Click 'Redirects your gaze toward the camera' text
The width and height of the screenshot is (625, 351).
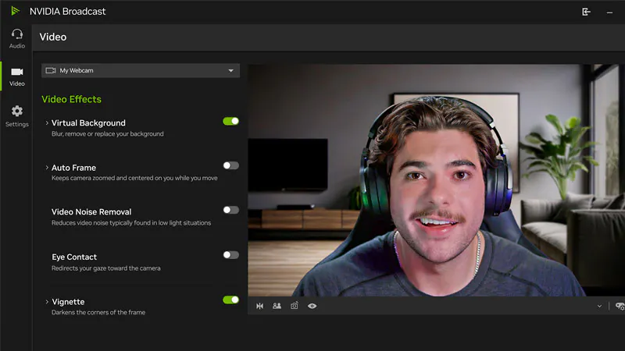point(106,268)
